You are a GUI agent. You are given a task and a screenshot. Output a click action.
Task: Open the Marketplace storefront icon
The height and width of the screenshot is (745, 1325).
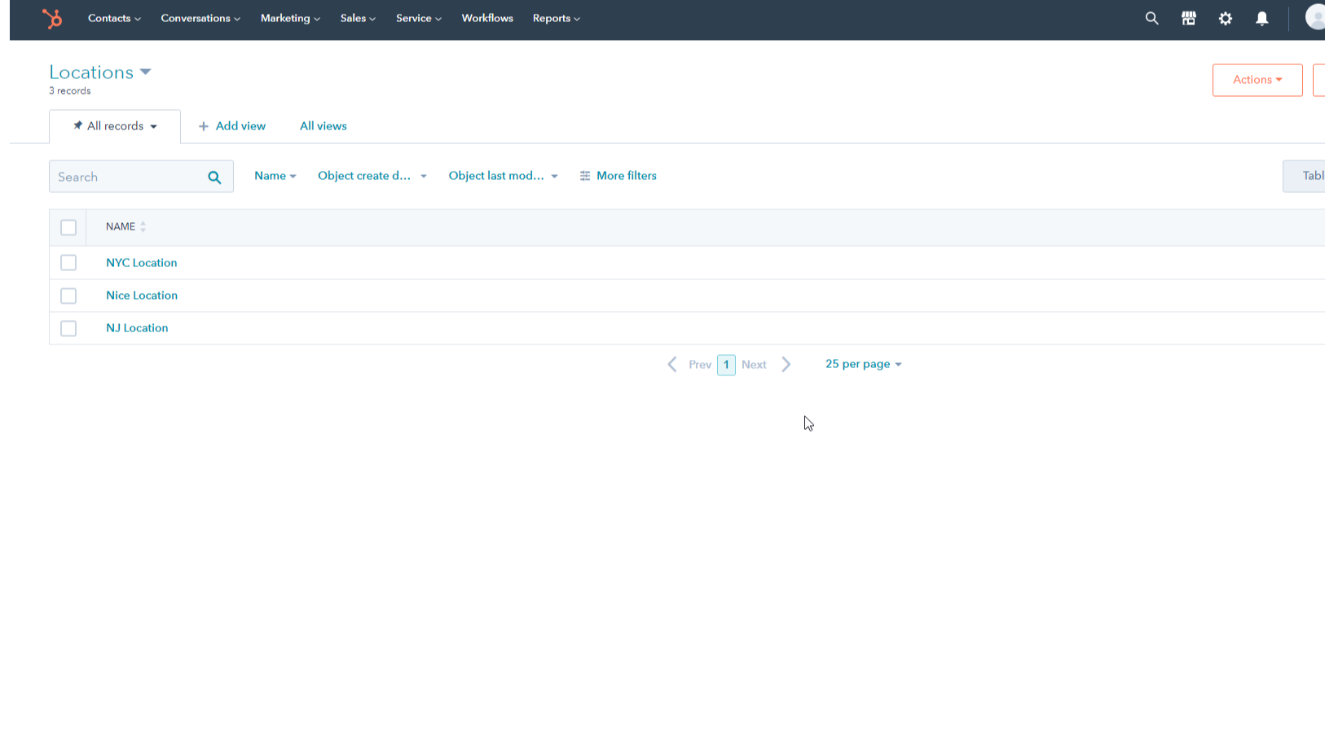[x=1188, y=18]
